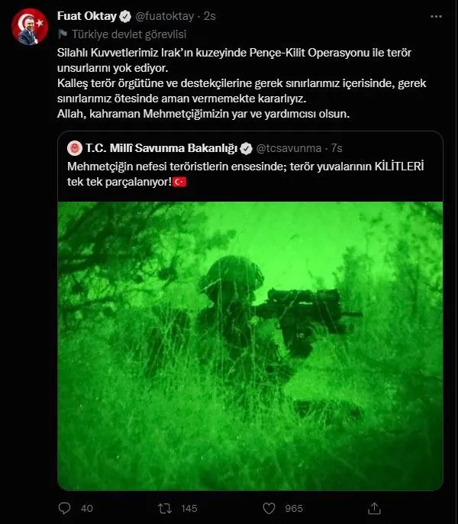Click the retweet arrows icon
Screen dimensions: 458x524
click(165, 509)
